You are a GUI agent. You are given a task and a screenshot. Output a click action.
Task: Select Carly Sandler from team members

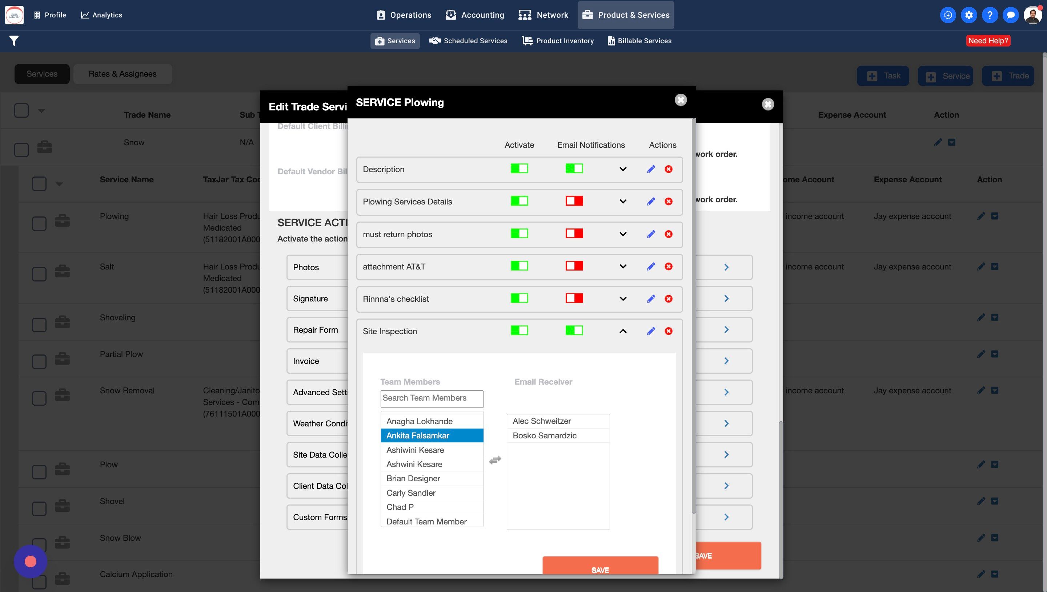411,493
